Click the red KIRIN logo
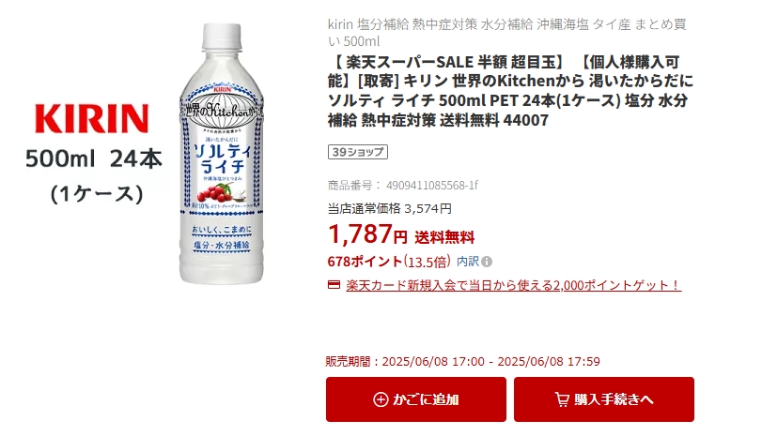 pos(92,118)
